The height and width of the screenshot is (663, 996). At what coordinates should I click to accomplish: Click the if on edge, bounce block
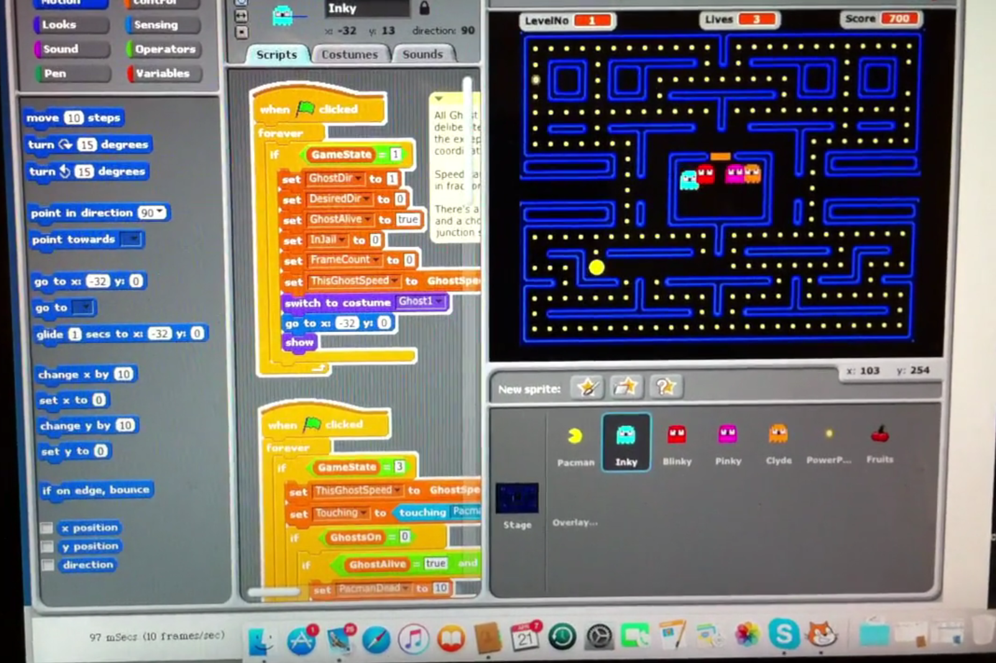point(96,490)
